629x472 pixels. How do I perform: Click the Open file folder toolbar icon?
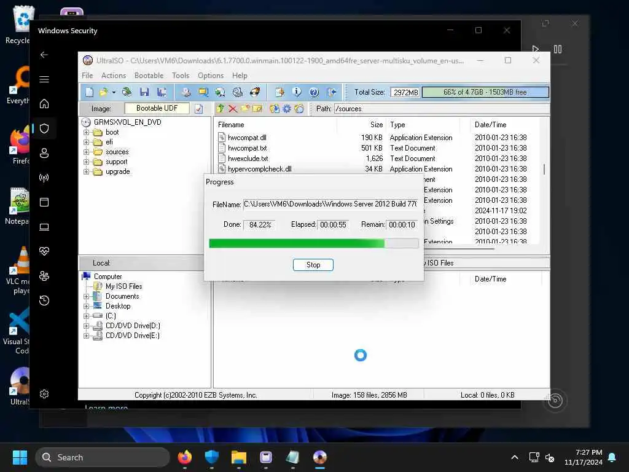(x=103, y=92)
